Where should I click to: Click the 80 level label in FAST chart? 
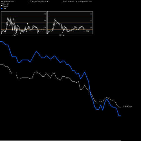[45, 14]
